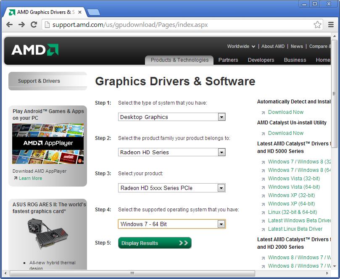
Task: Click the page icon in the address bar
Action: tap(47, 25)
